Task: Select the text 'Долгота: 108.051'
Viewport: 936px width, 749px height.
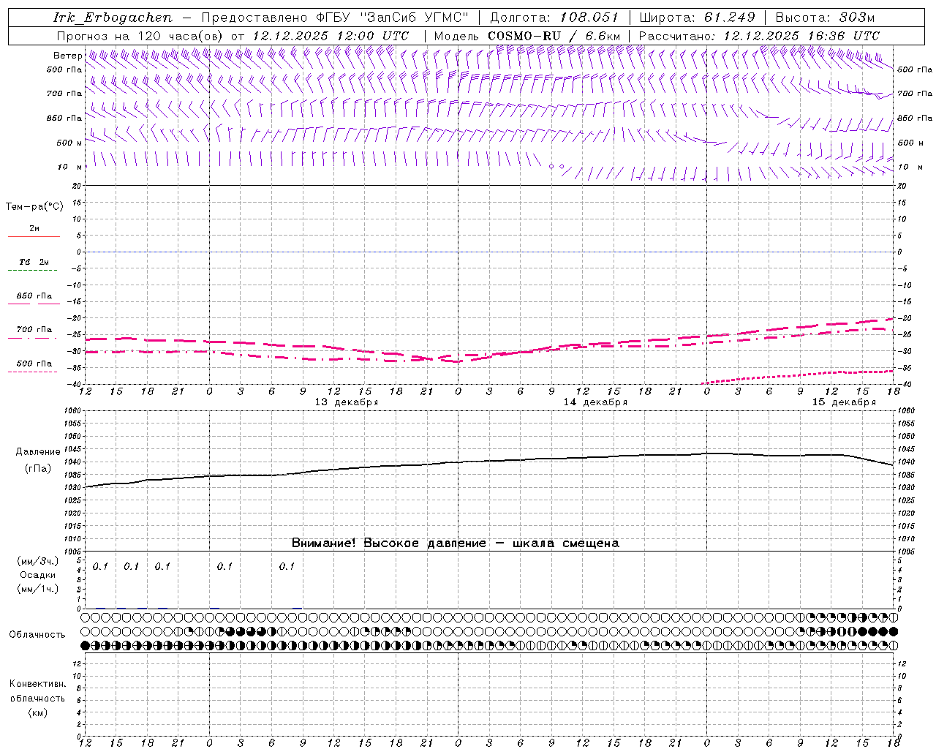Action: click(554, 18)
